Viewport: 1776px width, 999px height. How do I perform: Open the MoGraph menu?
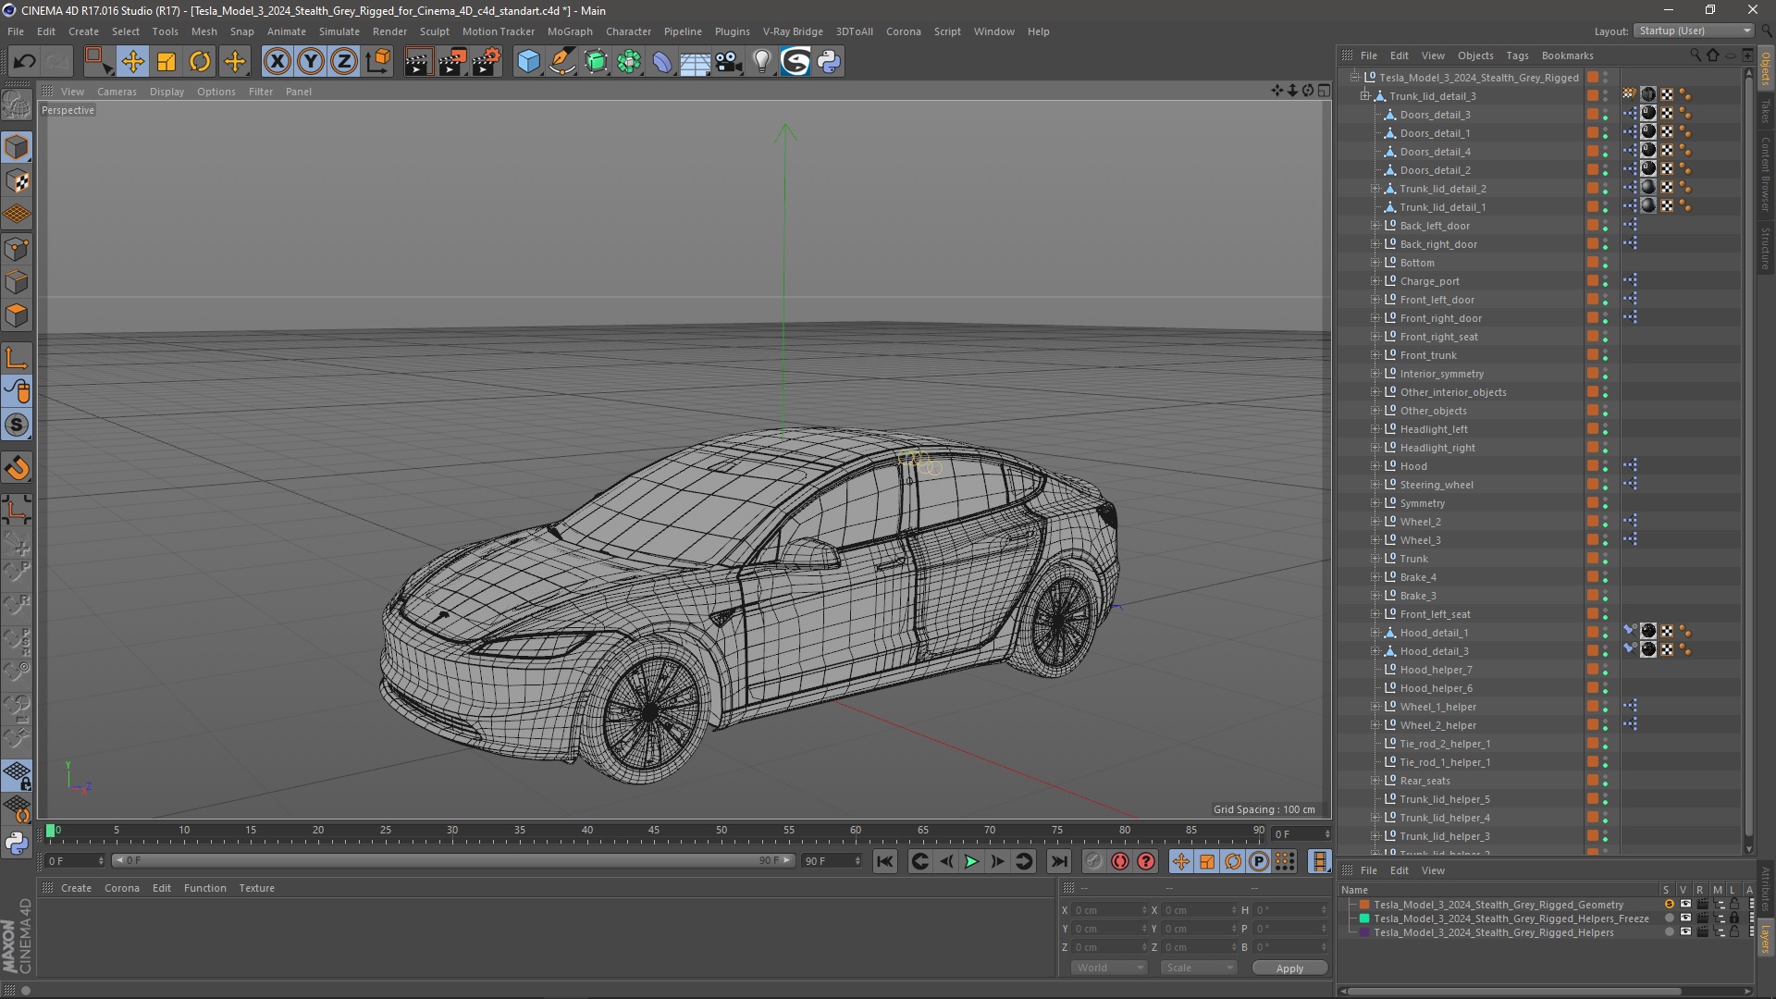coord(570,31)
